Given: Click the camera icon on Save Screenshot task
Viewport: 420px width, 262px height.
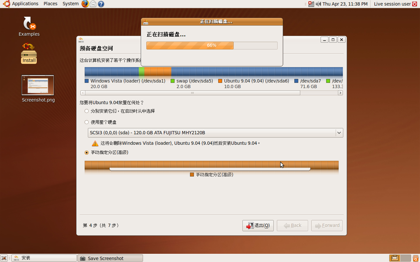Looking at the screenshot, I should pyautogui.click(x=83, y=258).
